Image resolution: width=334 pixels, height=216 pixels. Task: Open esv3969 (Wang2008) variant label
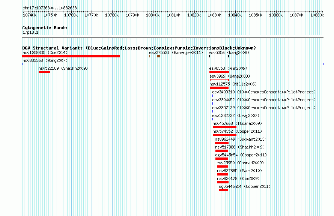click(x=230, y=76)
